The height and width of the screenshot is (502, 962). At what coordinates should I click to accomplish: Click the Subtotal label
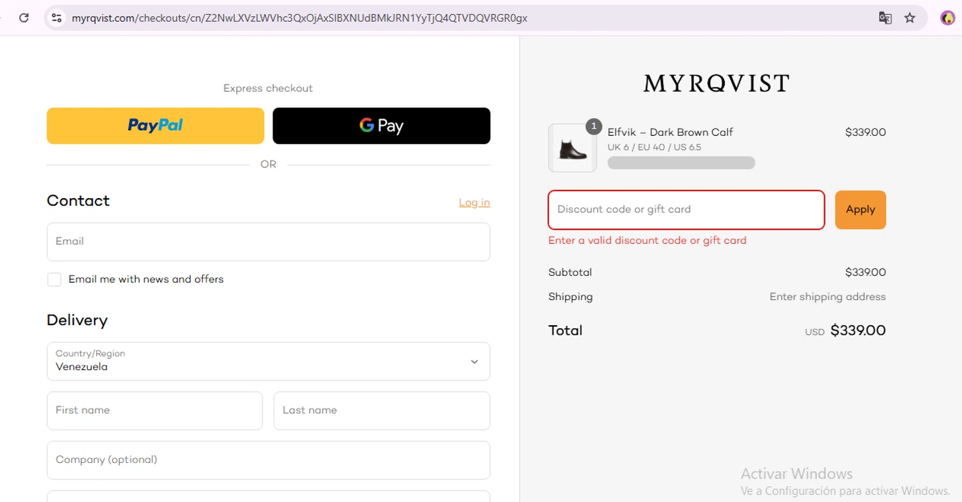point(570,272)
